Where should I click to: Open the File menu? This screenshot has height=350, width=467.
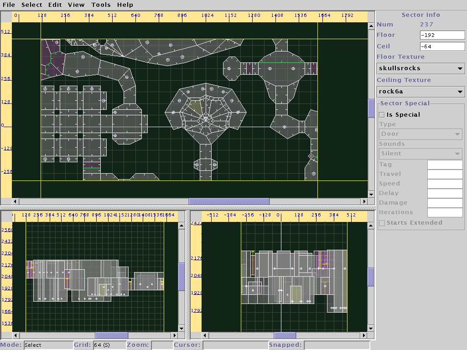9,5
